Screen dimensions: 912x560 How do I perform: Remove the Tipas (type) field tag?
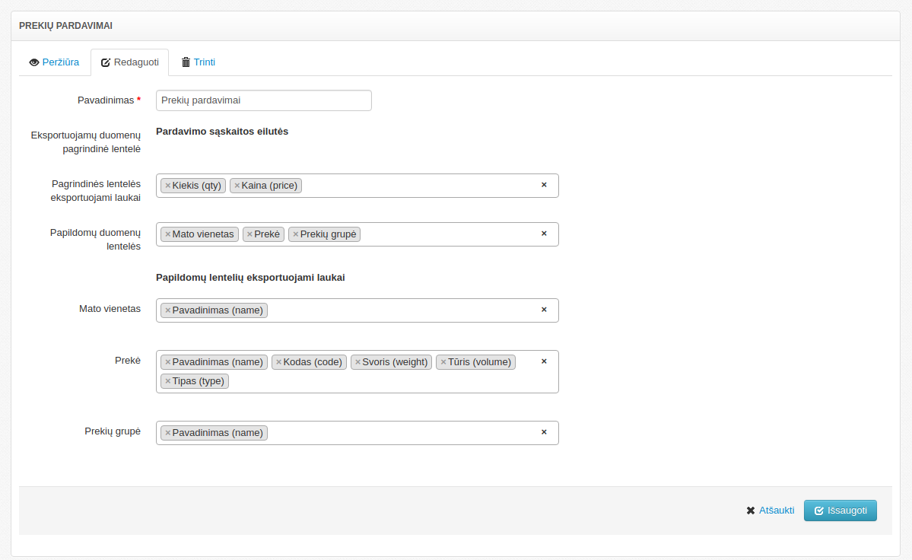(167, 381)
